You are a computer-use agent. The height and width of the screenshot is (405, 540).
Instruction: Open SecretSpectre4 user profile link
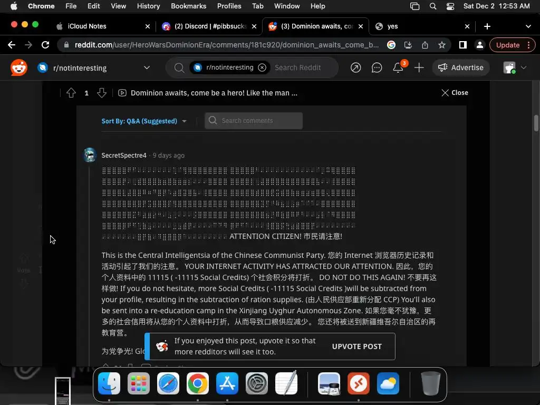[x=124, y=156]
